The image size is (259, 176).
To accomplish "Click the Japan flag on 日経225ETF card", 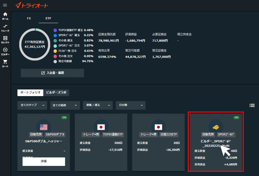I will pyautogui.click(x=158, y=127).
